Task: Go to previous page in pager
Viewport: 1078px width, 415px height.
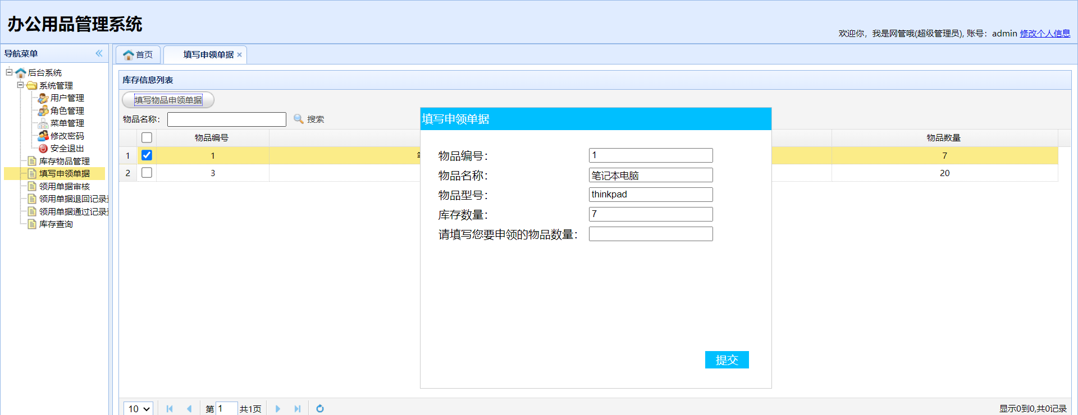Action: pos(189,409)
